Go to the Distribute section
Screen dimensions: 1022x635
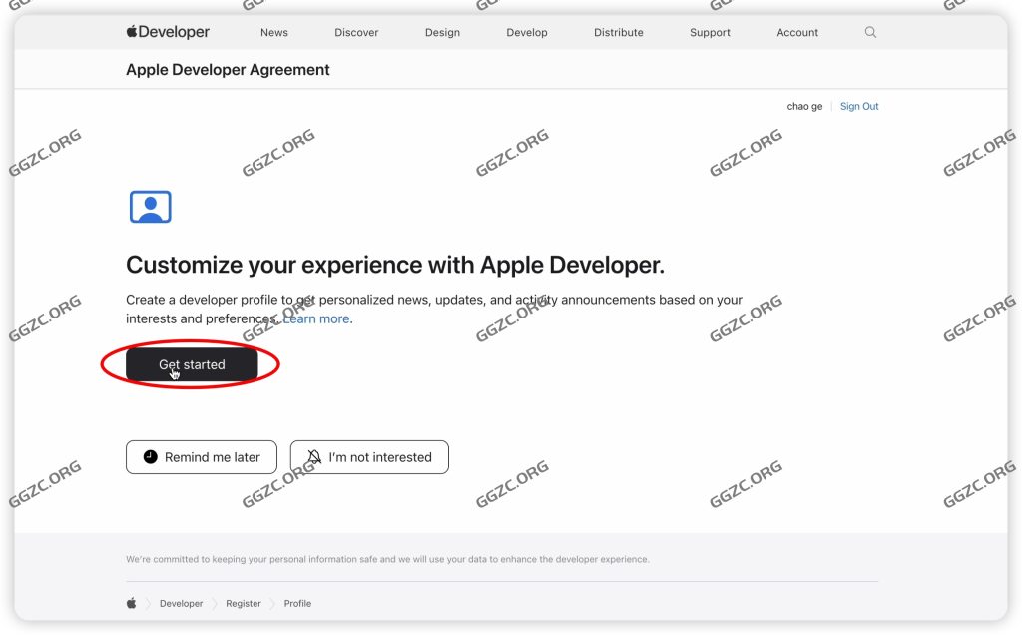(x=618, y=31)
